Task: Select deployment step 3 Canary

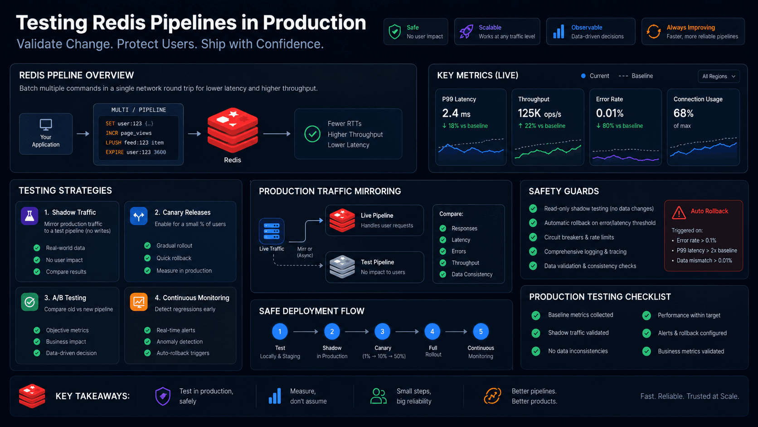Action: click(382, 332)
